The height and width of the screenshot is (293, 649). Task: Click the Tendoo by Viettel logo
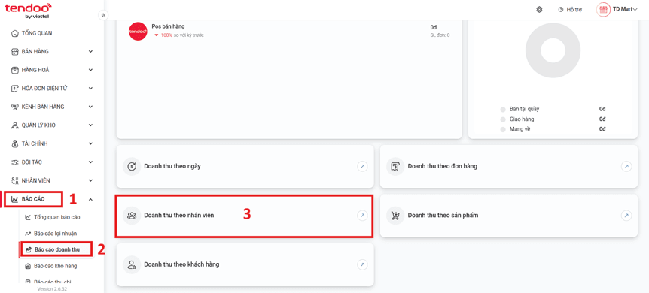click(x=28, y=11)
